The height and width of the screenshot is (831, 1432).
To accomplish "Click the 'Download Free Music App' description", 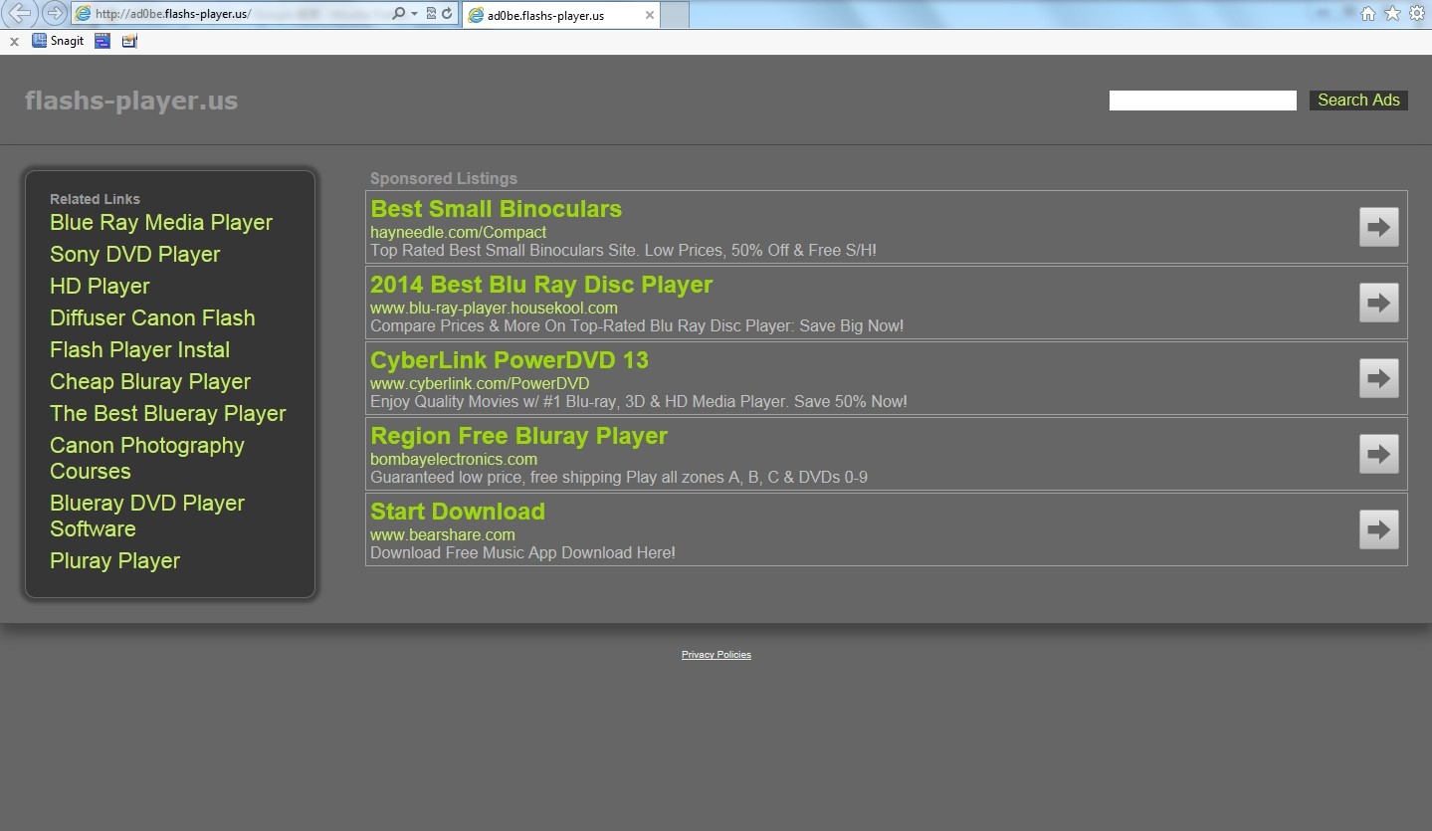I will click(522, 553).
